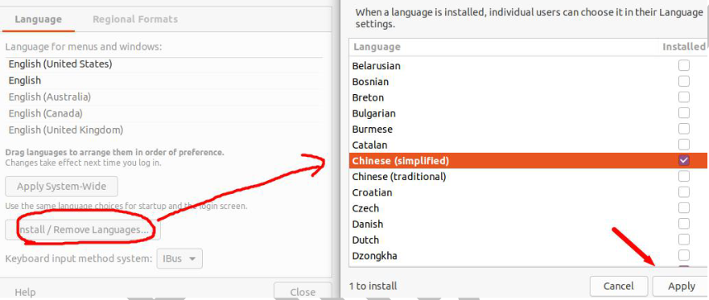Tick the Danish installed checkbox
709x300 pixels.
[x=684, y=224]
